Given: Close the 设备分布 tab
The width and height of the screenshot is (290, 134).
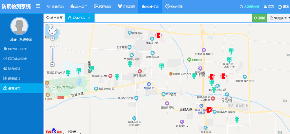Looking at the screenshot, I should 89,18.
